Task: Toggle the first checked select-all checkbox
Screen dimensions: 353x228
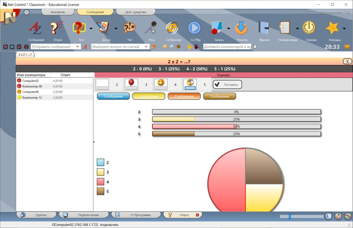Action: [6, 47]
